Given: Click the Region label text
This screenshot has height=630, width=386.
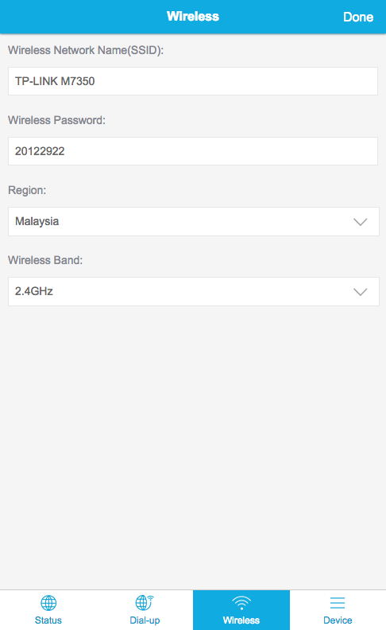Looking at the screenshot, I should pos(27,190).
